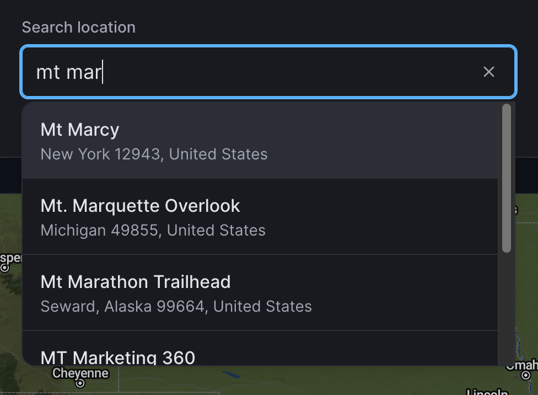Click the suggestions list scrollbar thumb
Image resolution: width=538 pixels, height=395 pixels.
pyautogui.click(x=506, y=178)
